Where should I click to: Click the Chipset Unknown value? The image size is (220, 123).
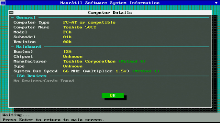[x=73, y=56]
